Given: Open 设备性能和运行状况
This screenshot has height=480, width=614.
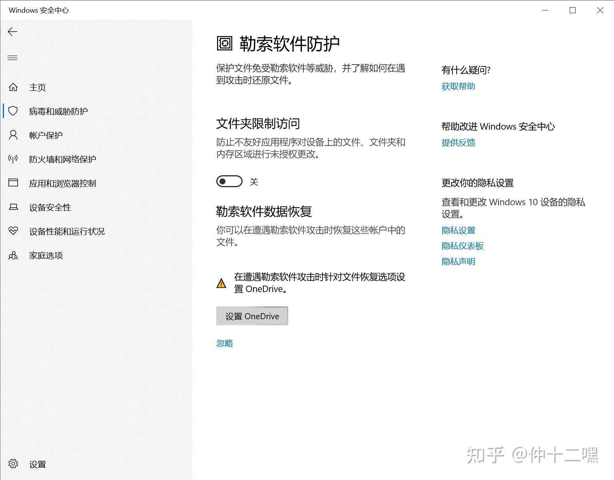Looking at the screenshot, I should (x=67, y=231).
